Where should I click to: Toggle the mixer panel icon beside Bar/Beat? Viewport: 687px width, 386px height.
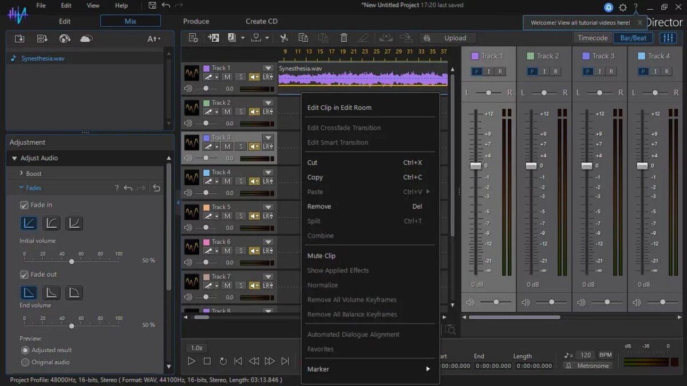(x=668, y=38)
